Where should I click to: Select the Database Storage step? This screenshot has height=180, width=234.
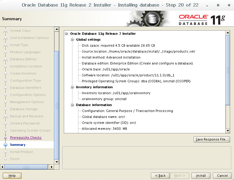pos(24,109)
